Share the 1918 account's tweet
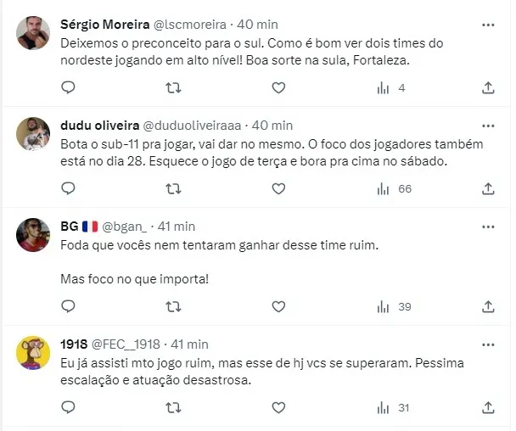 [x=488, y=408]
